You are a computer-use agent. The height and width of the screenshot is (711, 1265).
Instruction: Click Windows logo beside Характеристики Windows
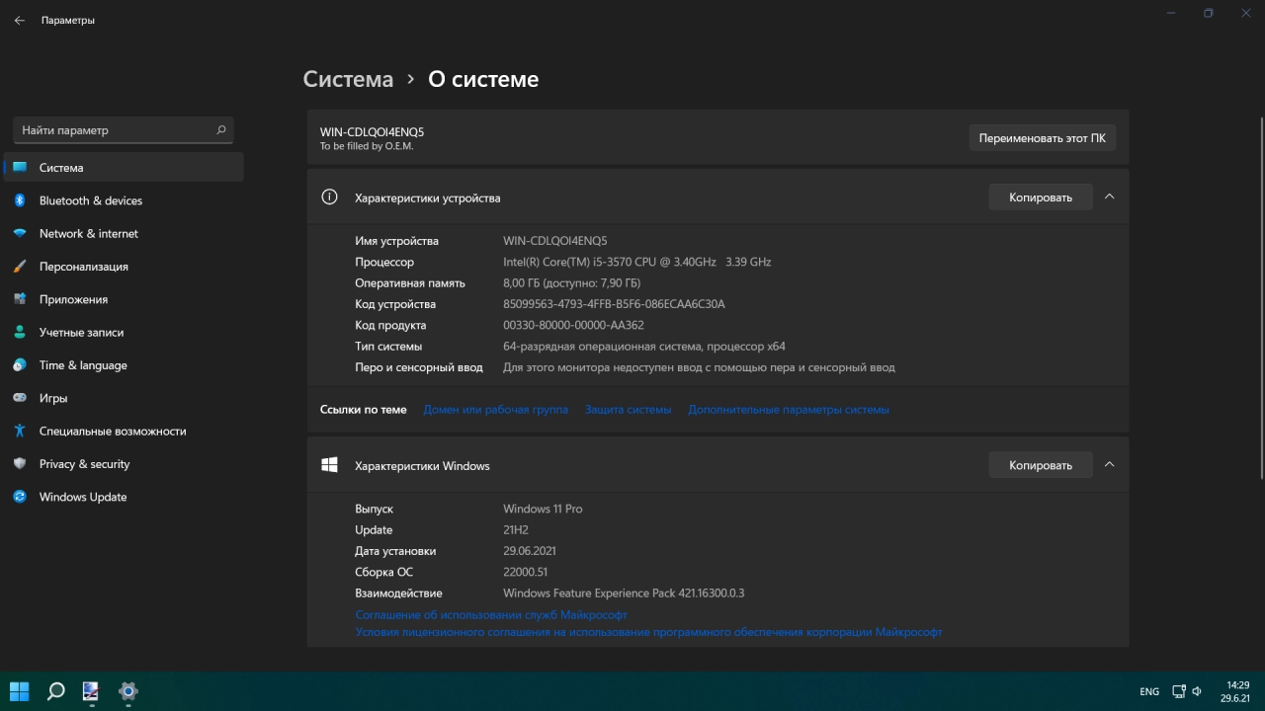[x=330, y=465]
